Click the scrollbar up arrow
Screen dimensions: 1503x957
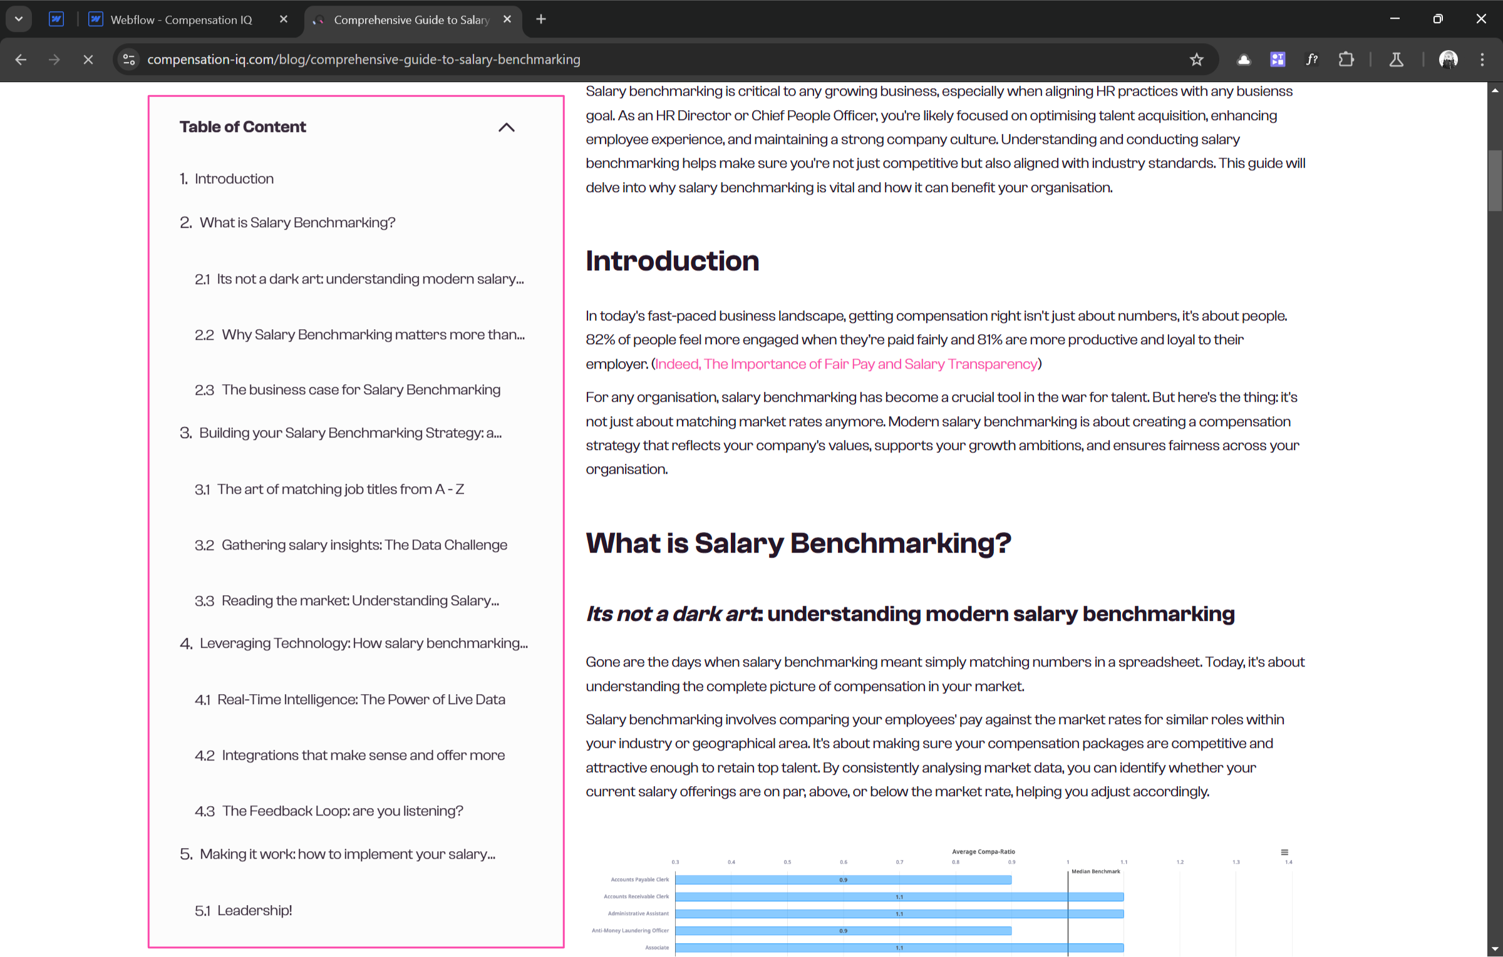click(1495, 91)
